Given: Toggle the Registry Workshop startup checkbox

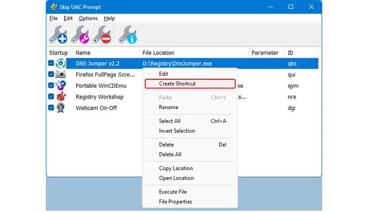Looking at the screenshot, I should point(51,96).
